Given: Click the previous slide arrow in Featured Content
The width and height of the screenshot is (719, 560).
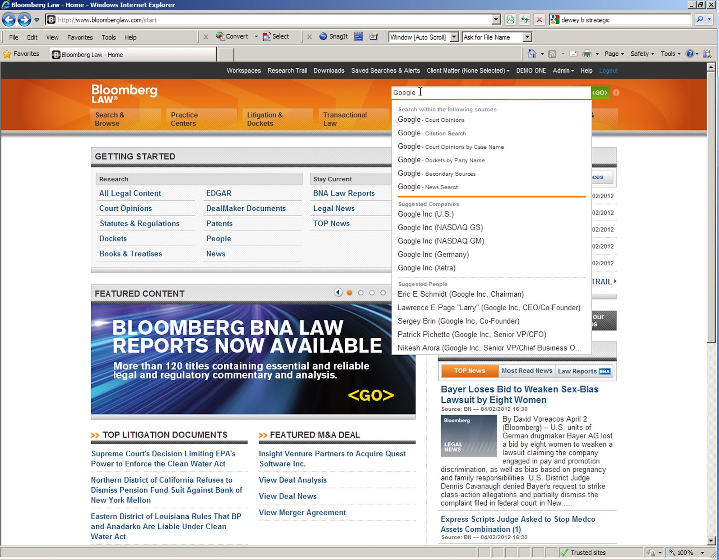Looking at the screenshot, I should pos(338,293).
